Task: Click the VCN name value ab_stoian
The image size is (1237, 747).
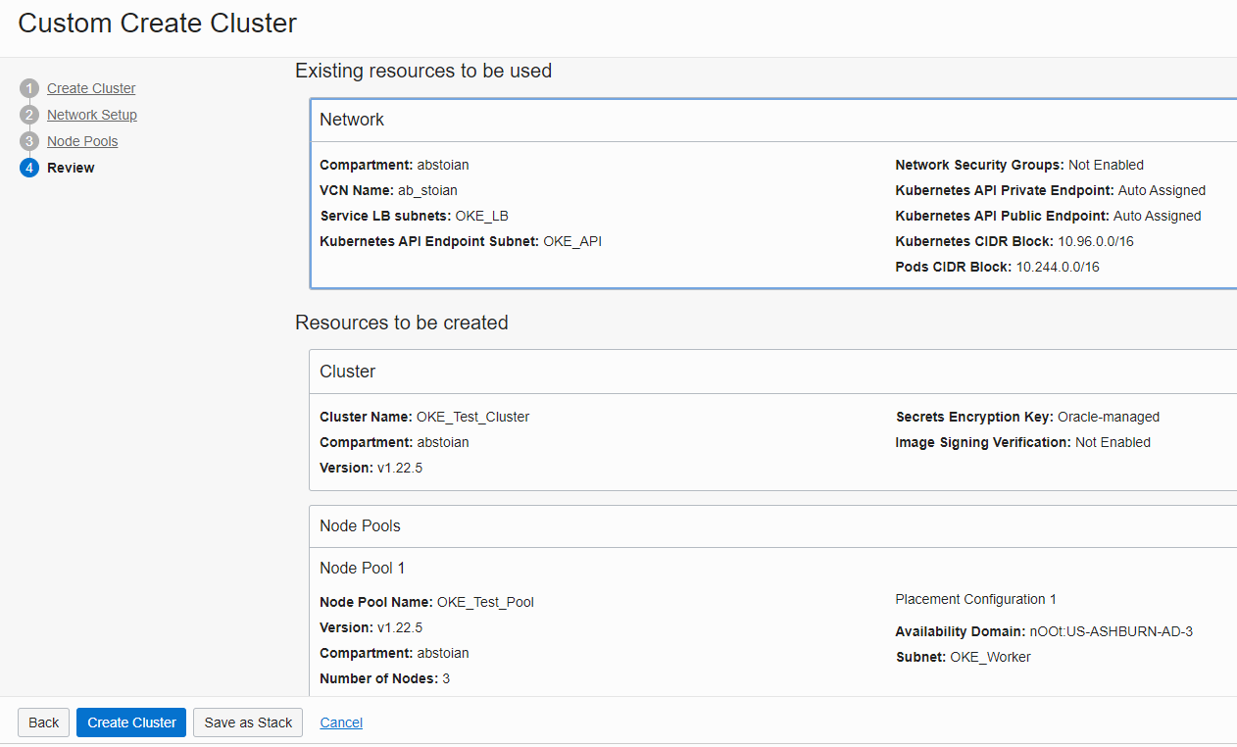Action: 427,190
